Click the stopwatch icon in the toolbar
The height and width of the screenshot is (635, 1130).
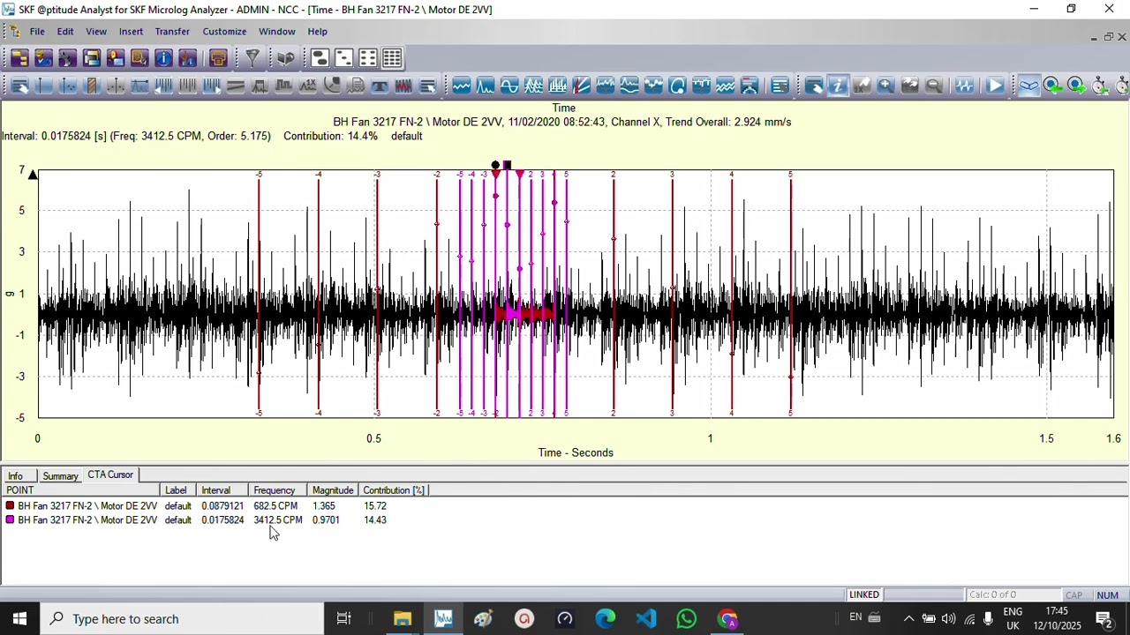[1100, 86]
